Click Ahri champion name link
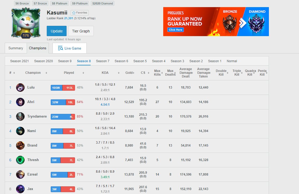Screen dimensions: 299x194 pos(31,102)
